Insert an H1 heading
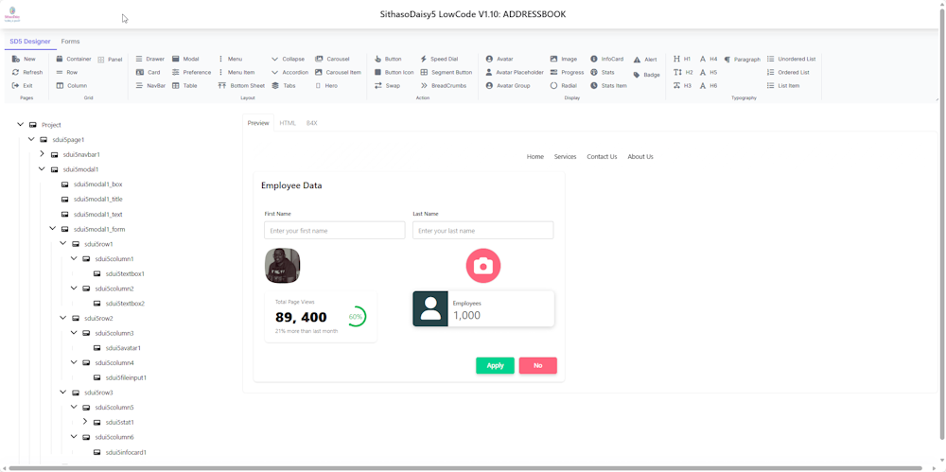Screen dimensions: 946x472 [x=682, y=60]
